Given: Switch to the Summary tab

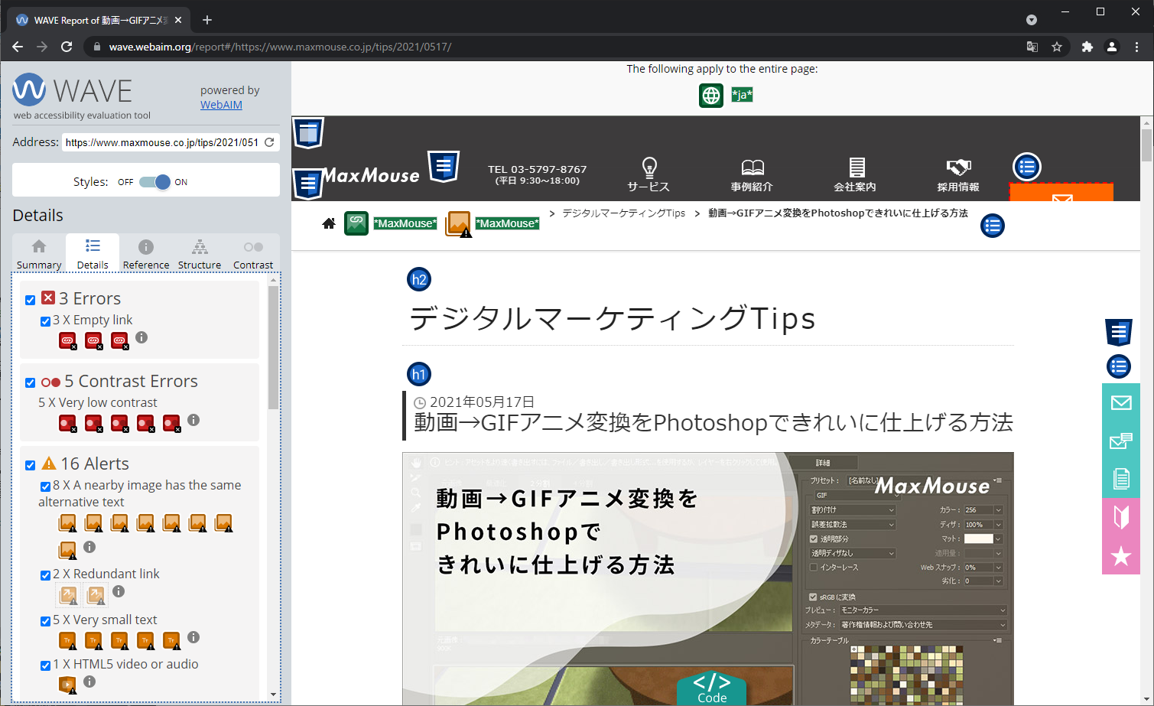Looking at the screenshot, I should click(x=39, y=253).
